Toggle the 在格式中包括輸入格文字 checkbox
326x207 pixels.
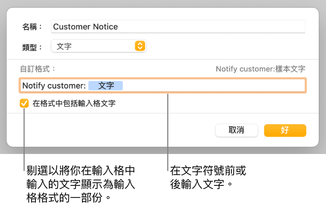[24, 103]
